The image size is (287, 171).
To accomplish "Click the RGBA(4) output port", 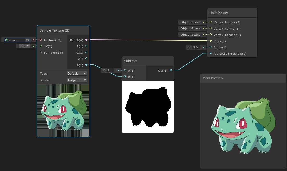I will [x=86, y=40].
